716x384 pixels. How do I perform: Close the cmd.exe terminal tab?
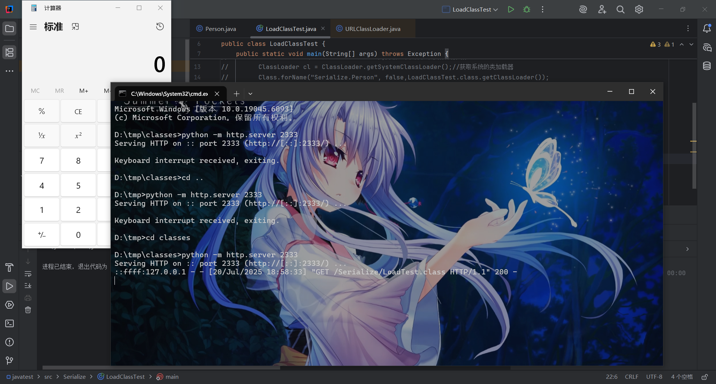217,94
